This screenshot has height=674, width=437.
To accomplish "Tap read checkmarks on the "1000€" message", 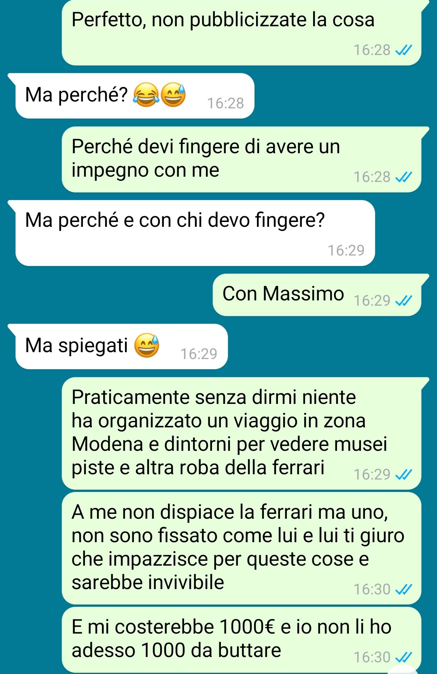I will pyautogui.click(x=403, y=657).
